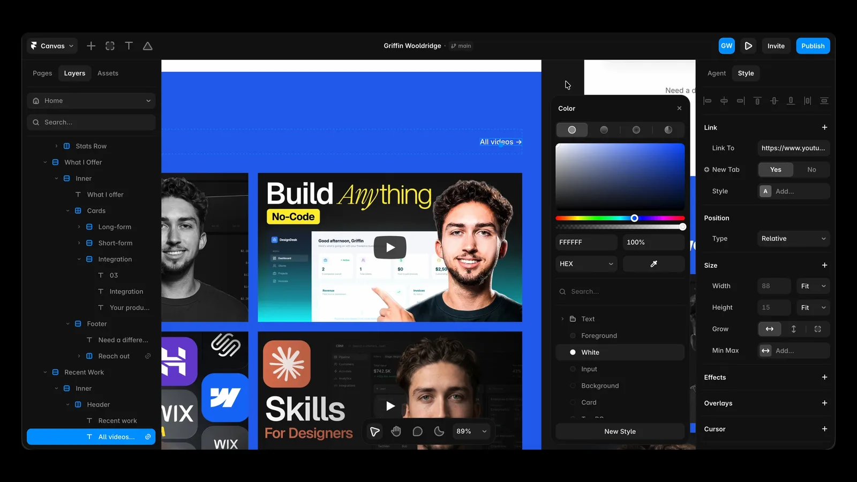Add a new Link with plus icon
The image size is (857, 482).
click(x=824, y=127)
